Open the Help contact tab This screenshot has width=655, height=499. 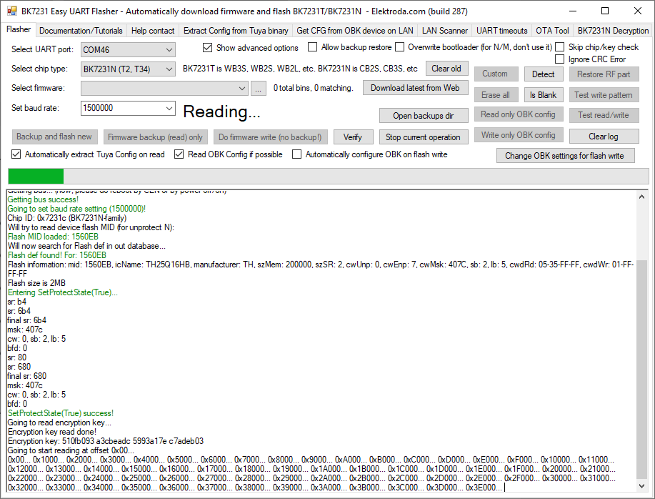tap(153, 31)
